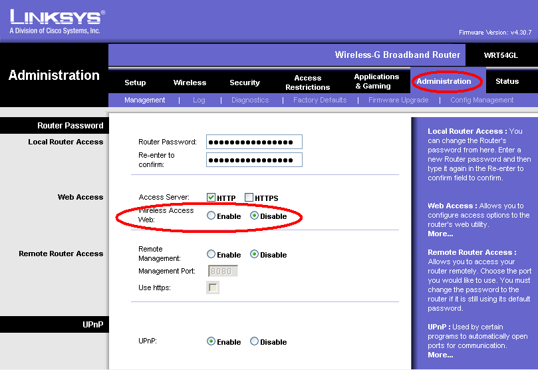Click the Remote Router Access sidebar label
The width and height of the screenshot is (538, 370).
(61, 254)
